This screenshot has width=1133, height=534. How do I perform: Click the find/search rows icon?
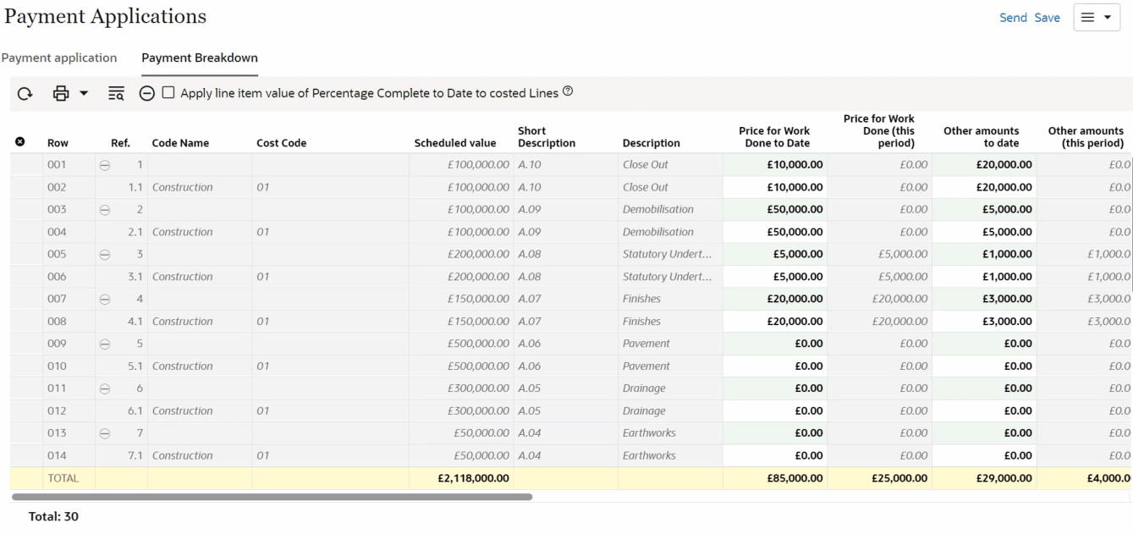click(x=118, y=94)
